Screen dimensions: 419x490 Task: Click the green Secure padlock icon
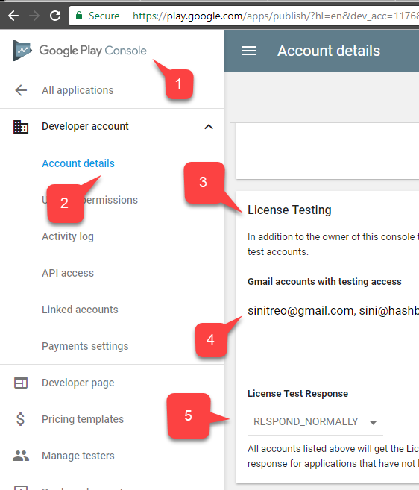pos(79,16)
